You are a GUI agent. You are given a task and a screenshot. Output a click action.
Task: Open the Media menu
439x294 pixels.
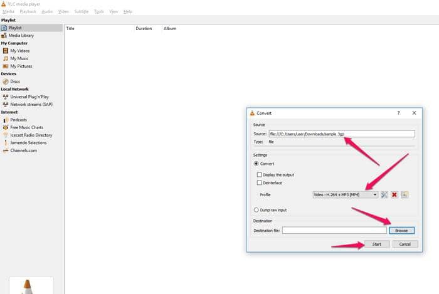pos(8,11)
